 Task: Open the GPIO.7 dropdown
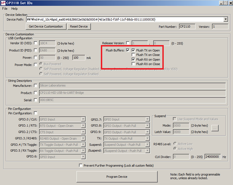147,119
